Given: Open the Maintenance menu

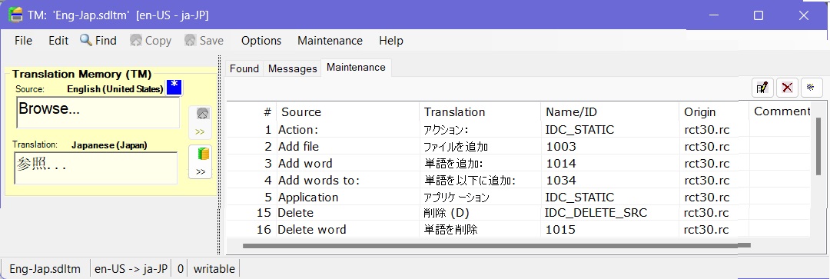Looking at the screenshot, I should coord(330,41).
